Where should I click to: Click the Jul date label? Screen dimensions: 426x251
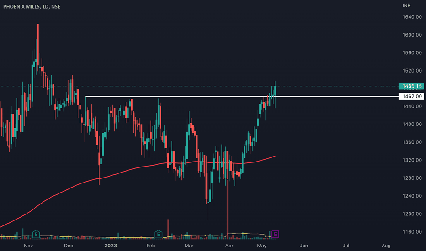pos(346,246)
